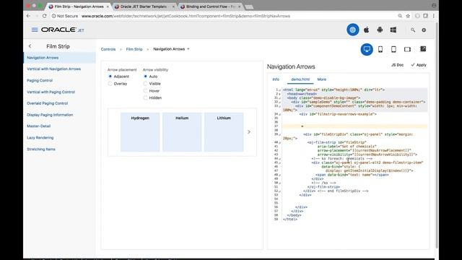This screenshot has height=260, width=462.
Task: Switch to tablet portrait preview
Action: 393,49
